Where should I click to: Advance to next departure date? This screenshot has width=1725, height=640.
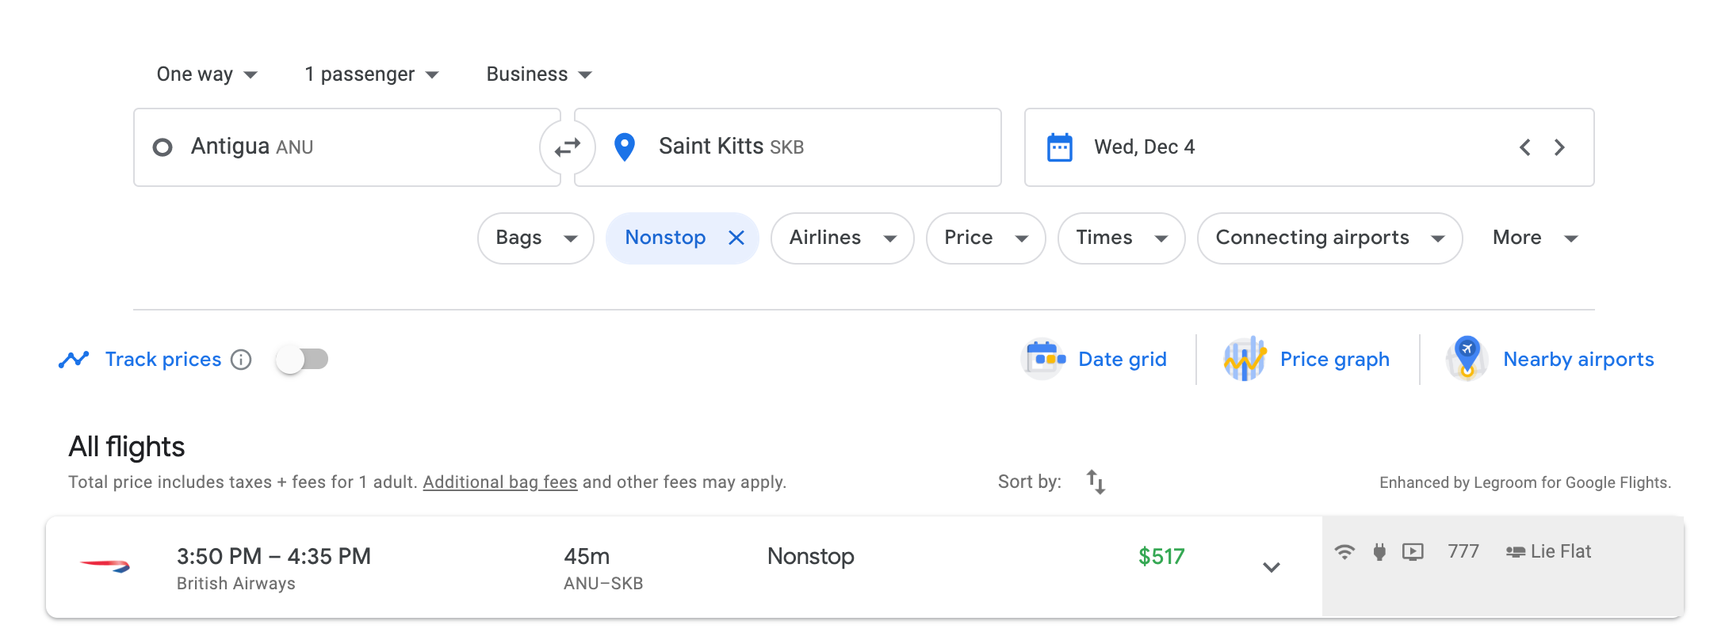click(x=1559, y=147)
